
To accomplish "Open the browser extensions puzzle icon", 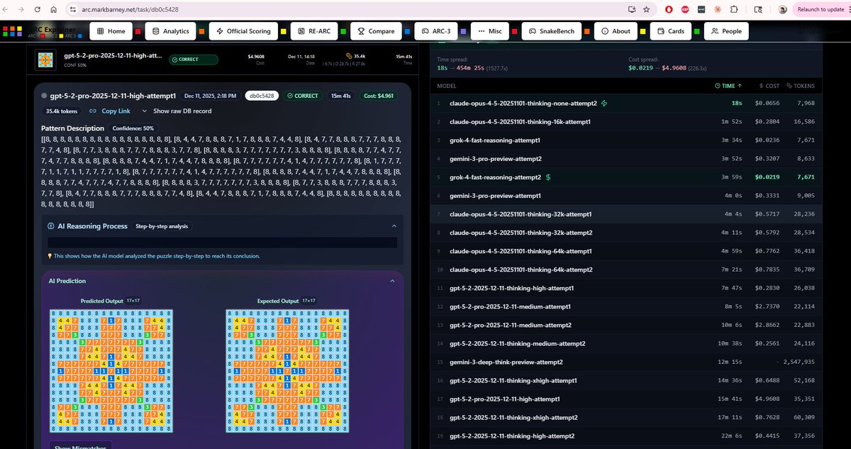I will click(733, 10).
